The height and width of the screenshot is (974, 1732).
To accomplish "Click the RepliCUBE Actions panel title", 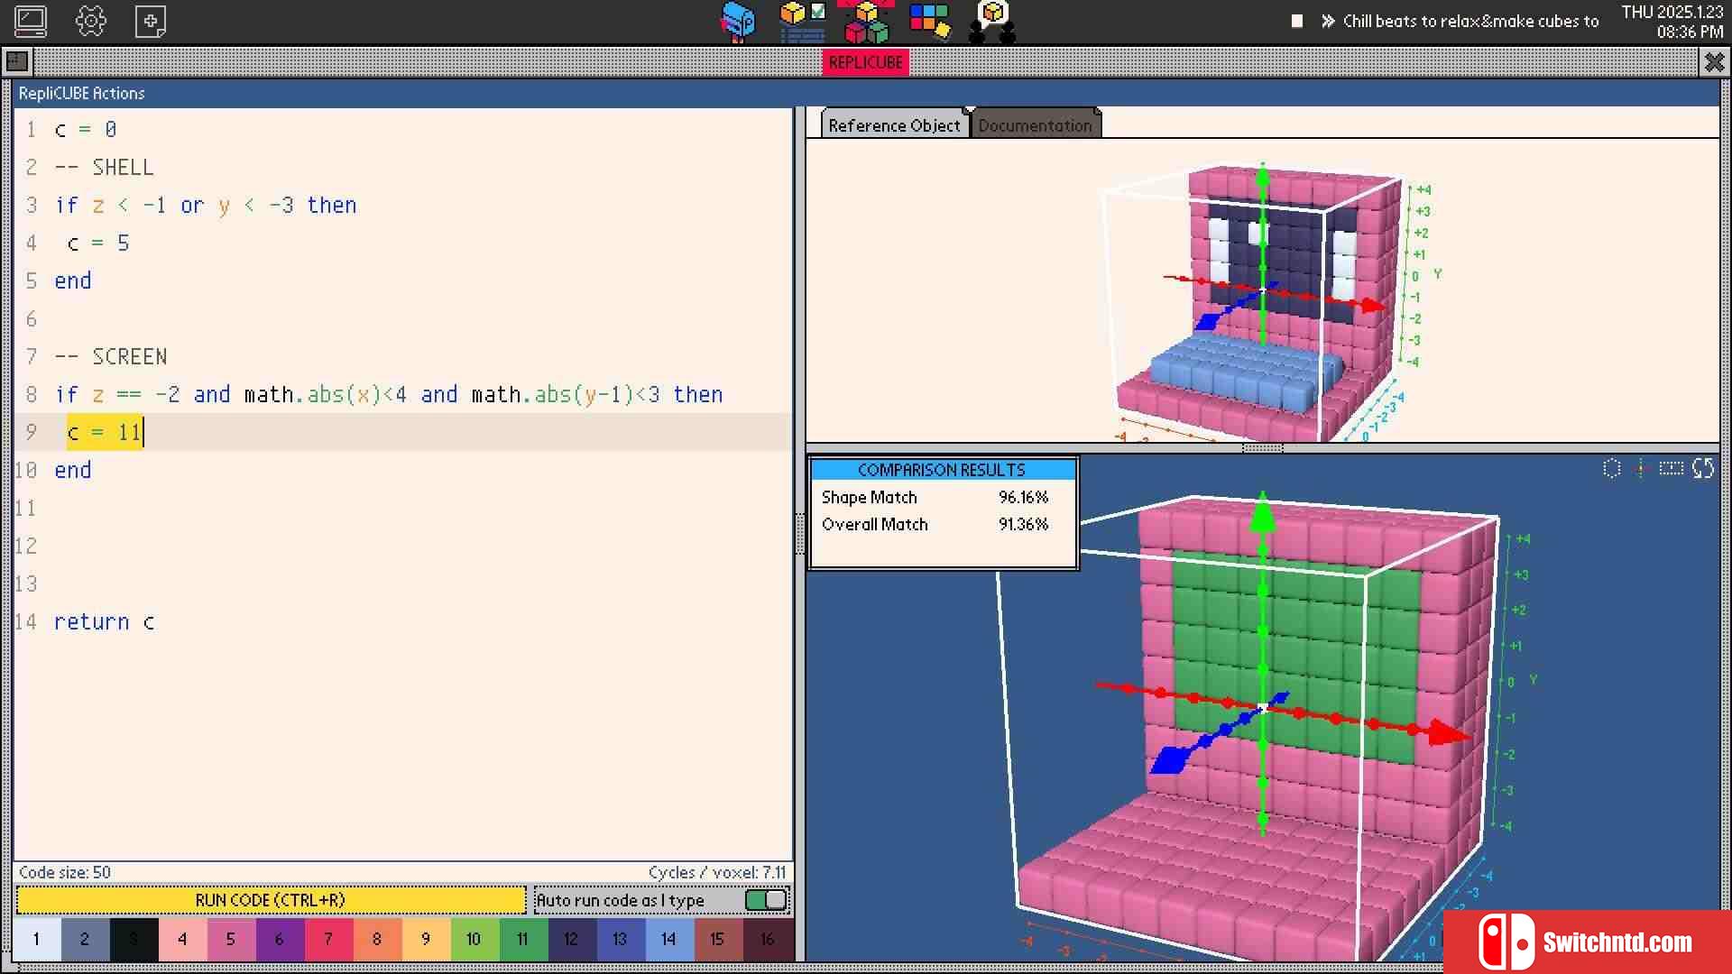I will (81, 93).
